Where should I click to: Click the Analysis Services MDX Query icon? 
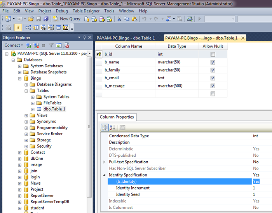point(94,19)
